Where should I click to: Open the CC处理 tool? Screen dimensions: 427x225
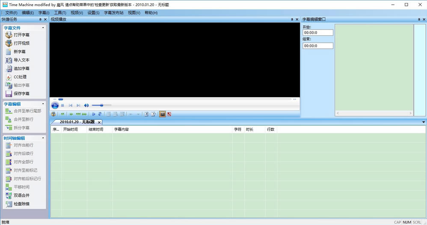tap(9, 77)
